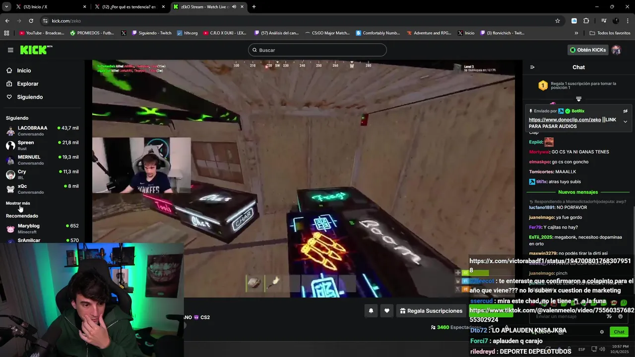The height and width of the screenshot is (357, 635).
Task: Open the X icon-only bookmark
Action: click(124, 33)
